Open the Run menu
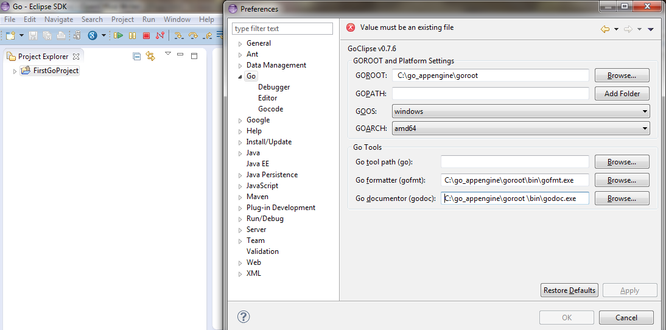Viewport: 666px width, 330px height. tap(149, 19)
